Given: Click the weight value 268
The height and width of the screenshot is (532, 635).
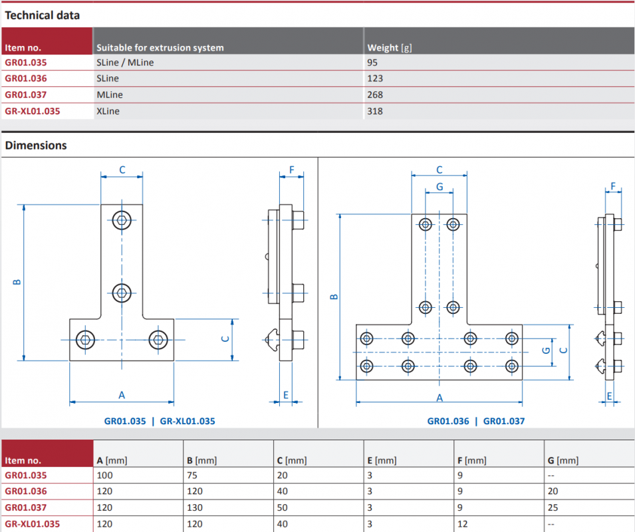Looking at the screenshot, I should pos(375,94).
